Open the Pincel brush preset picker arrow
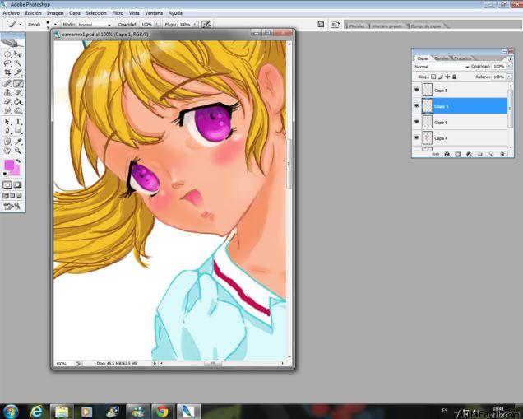 [x=55, y=25]
